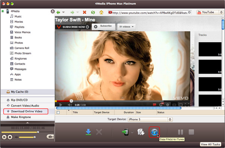Open the forward history dropdown arrow
Screen dimensions: 225x148
coord(78,12)
